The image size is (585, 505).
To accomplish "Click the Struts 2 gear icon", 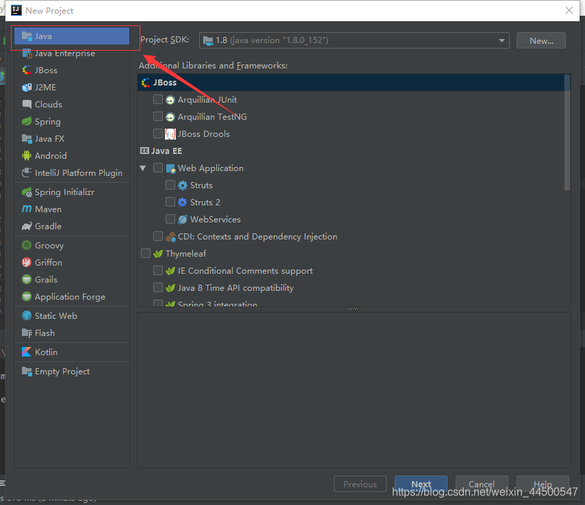I will tap(183, 203).
